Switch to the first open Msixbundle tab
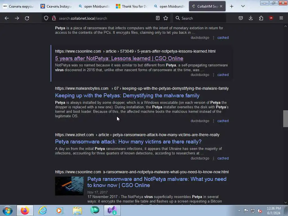288x216 pixels. (x=94, y=6)
